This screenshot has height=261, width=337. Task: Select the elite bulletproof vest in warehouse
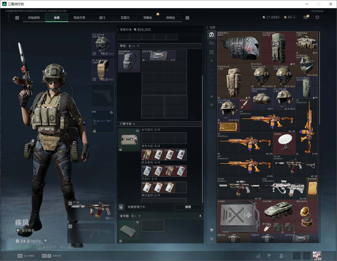click(239, 48)
